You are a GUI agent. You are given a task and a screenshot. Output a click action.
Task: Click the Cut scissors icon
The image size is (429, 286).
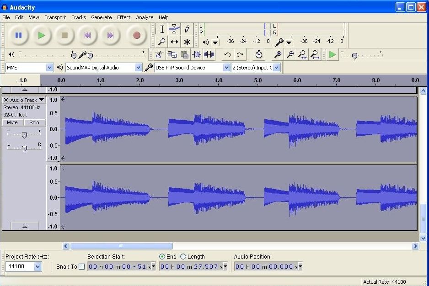point(159,55)
